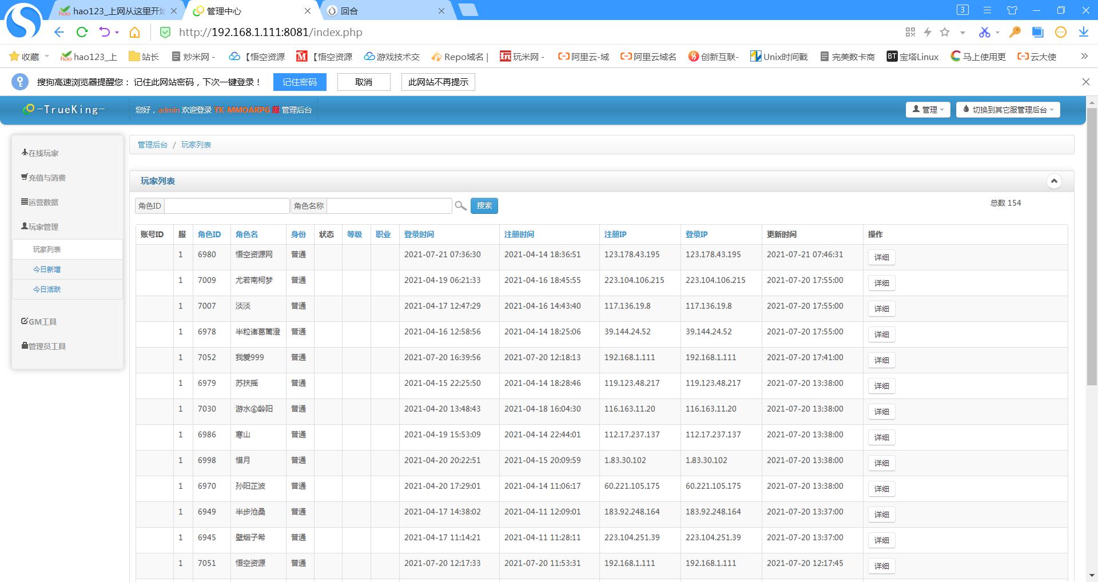Open the orange key password manager icon

pyautogui.click(x=1015, y=33)
